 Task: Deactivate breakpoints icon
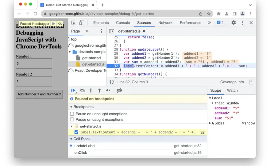(x=119, y=90)
